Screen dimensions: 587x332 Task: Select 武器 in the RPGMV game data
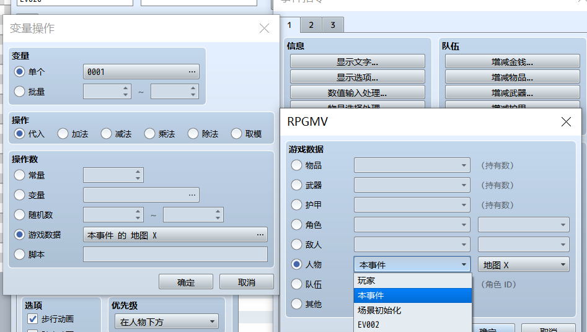click(296, 185)
